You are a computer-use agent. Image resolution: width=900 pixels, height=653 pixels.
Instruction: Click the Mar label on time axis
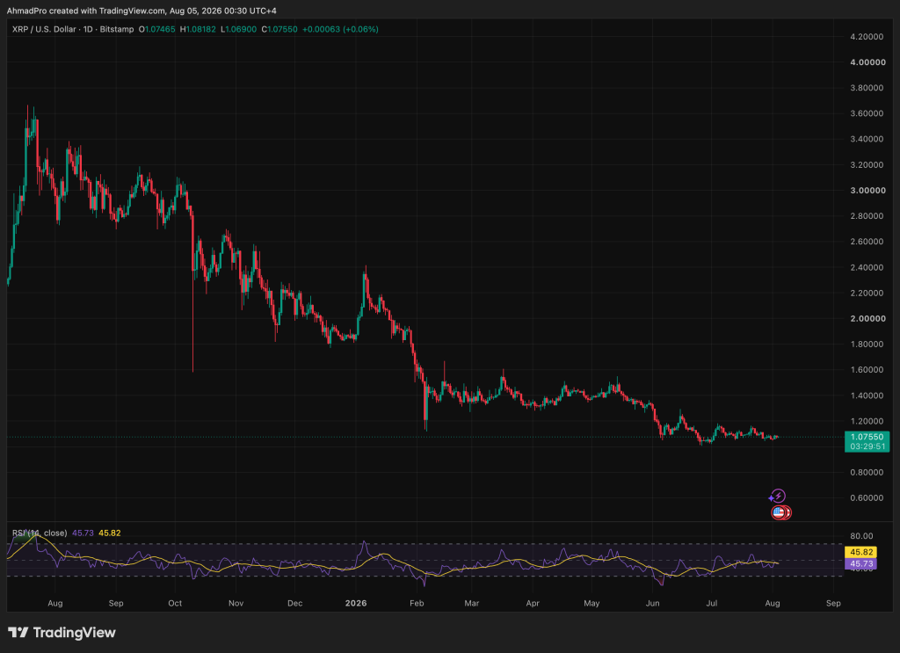point(472,603)
